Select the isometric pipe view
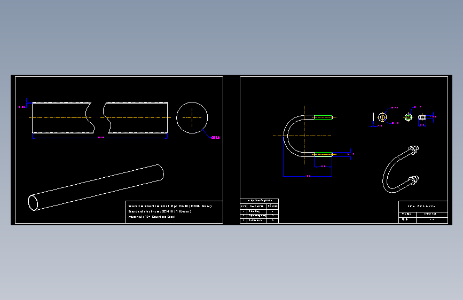The width and height of the screenshot is (463, 300). click(x=96, y=187)
